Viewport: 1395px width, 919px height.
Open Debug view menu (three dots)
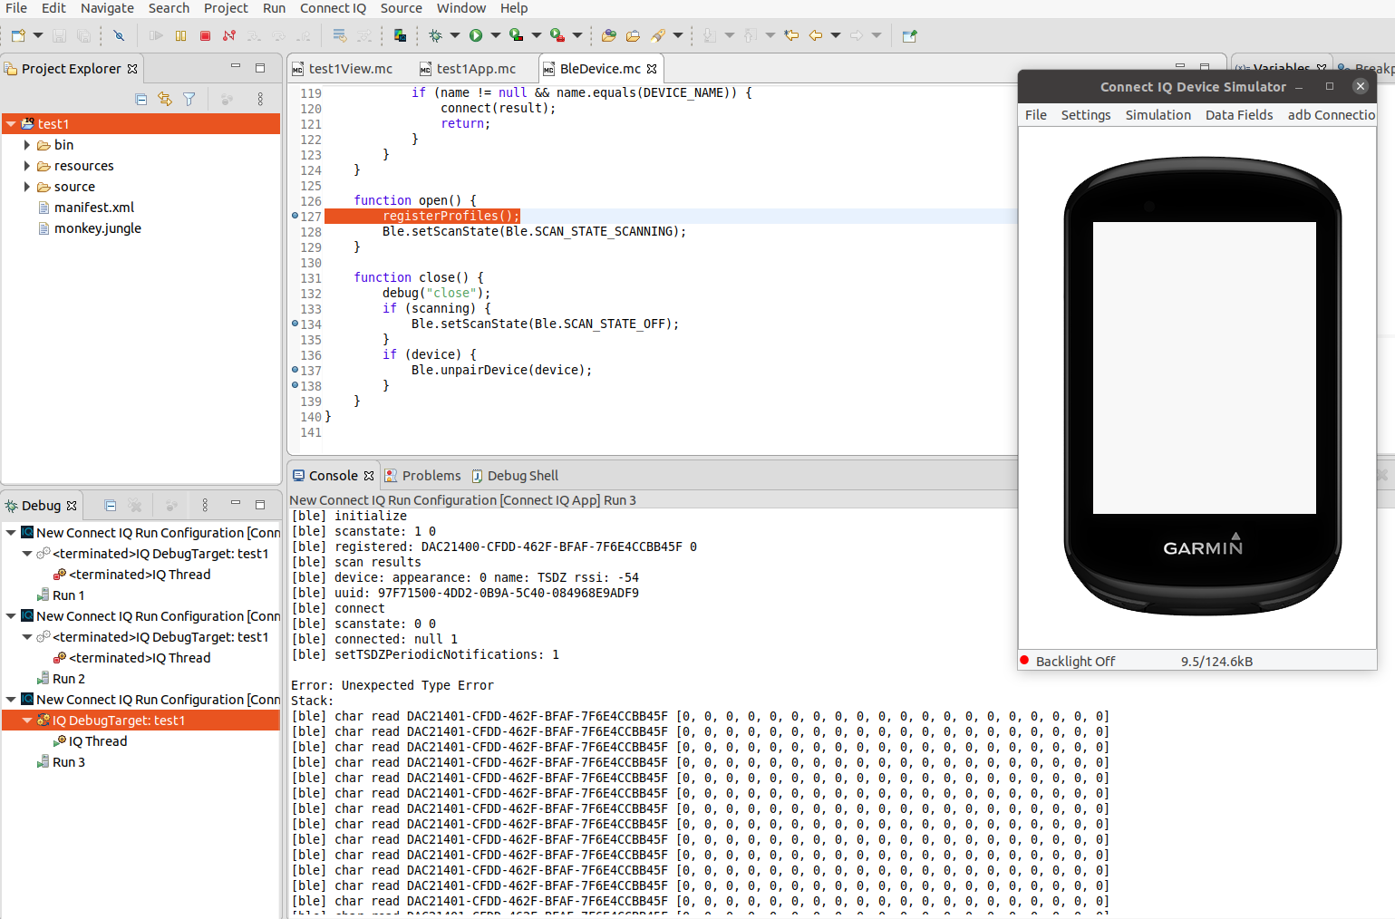205,506
